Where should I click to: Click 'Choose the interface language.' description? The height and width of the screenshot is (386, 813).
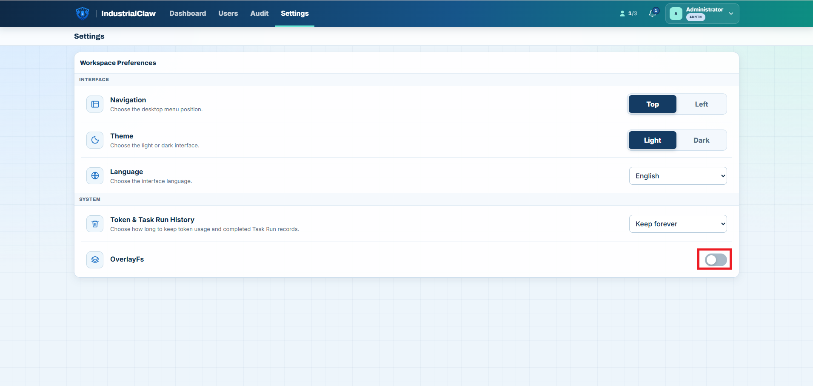[x=151, y=181]
